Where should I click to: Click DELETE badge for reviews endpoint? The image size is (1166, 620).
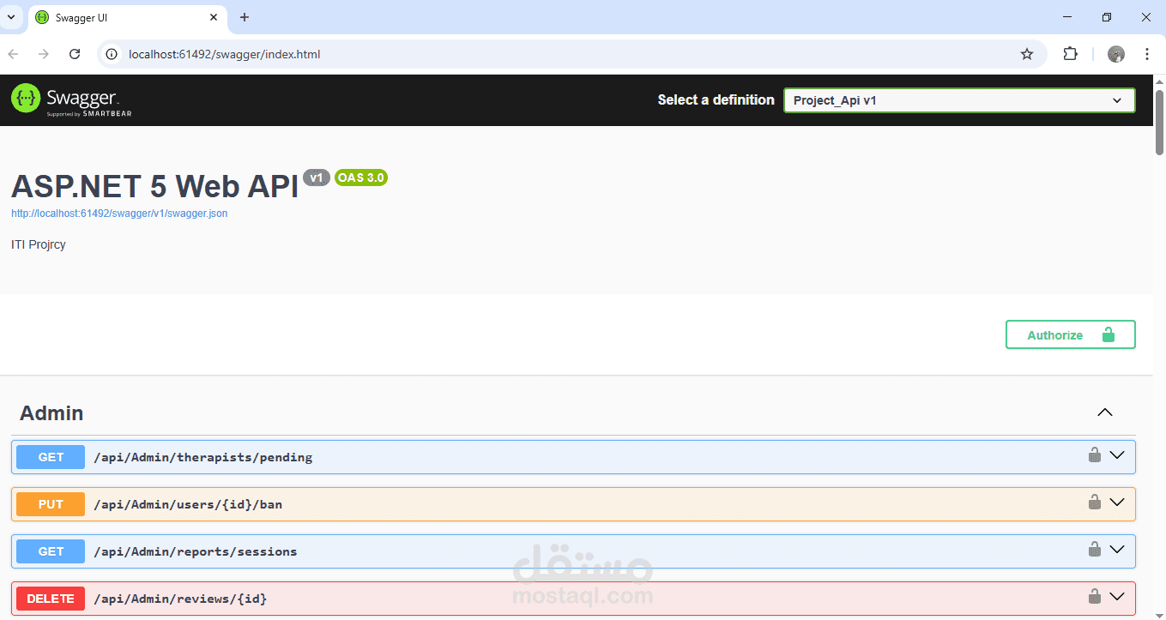51,599
